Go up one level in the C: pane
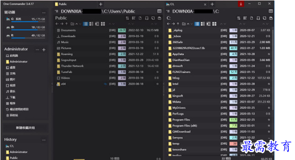Image resolution: width=295 pixels, height=160 pixels. pos(178,24)
